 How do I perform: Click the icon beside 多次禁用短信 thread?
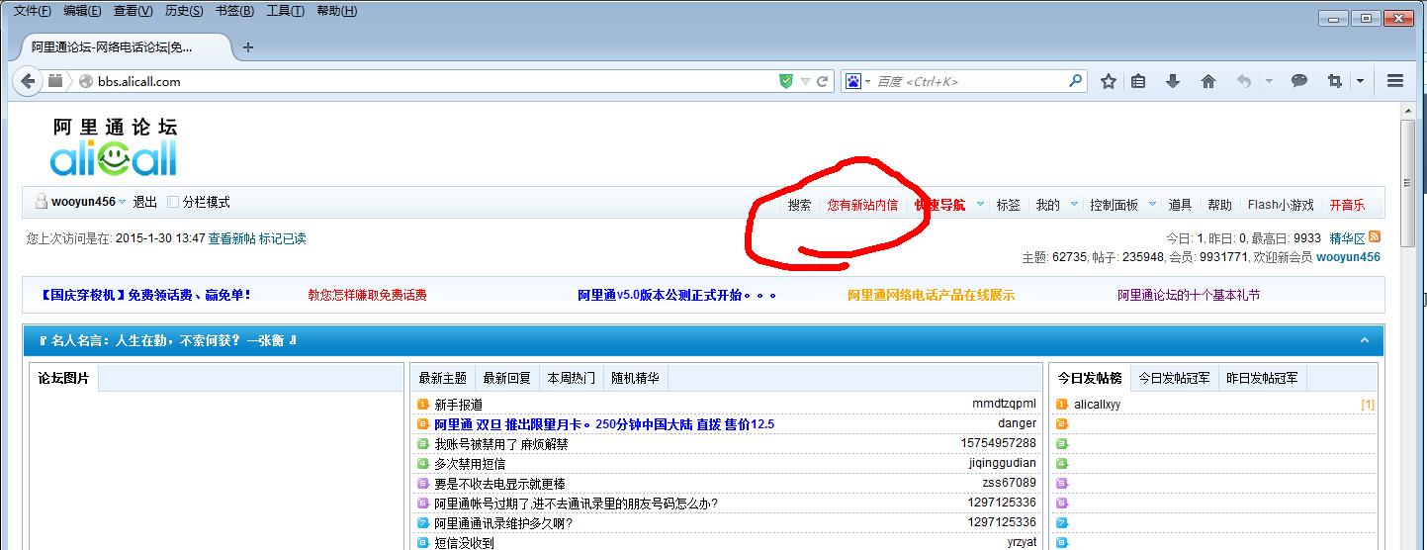[422, 464]
